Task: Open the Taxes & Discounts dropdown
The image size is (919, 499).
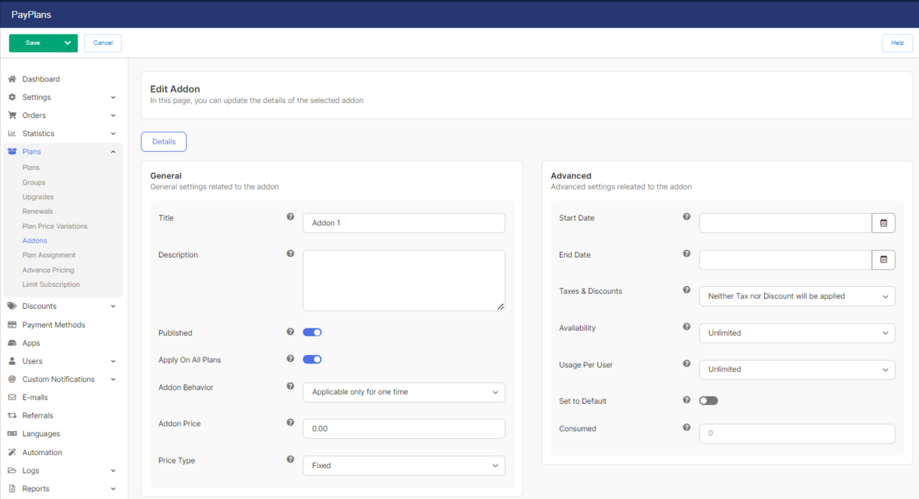Action: 797,296
